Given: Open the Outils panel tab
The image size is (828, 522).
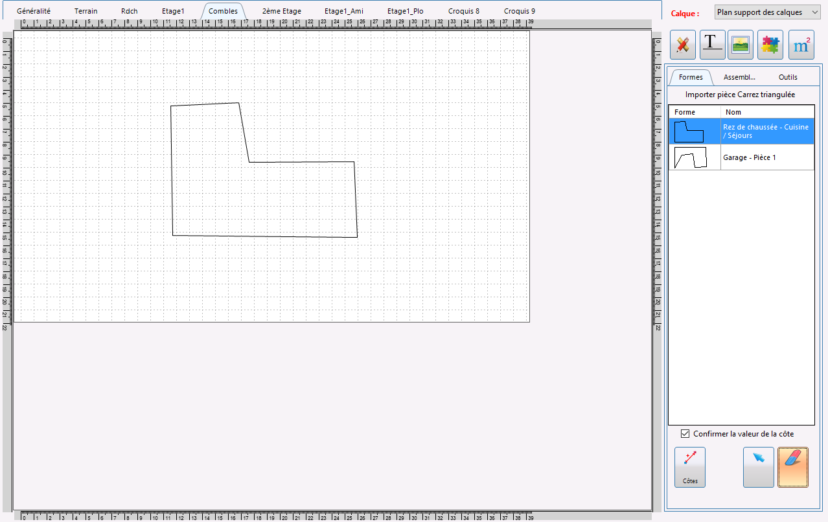Looking at the screenshot, I should click(x=788, y=77).
